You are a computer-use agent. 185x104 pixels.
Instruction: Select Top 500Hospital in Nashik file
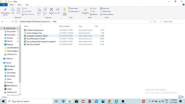click(x=36, y=38)
